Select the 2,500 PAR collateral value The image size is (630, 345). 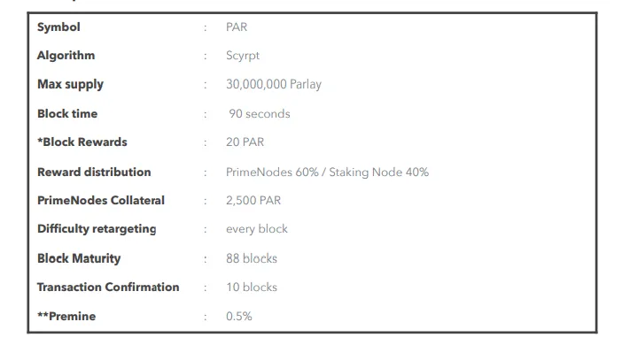click(253, 201)
